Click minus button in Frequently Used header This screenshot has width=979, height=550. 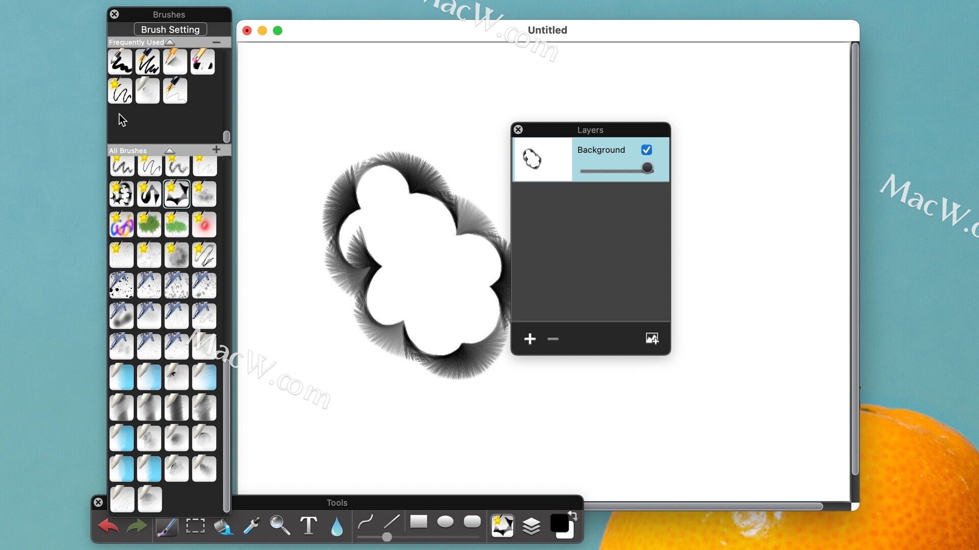[216, 42]
